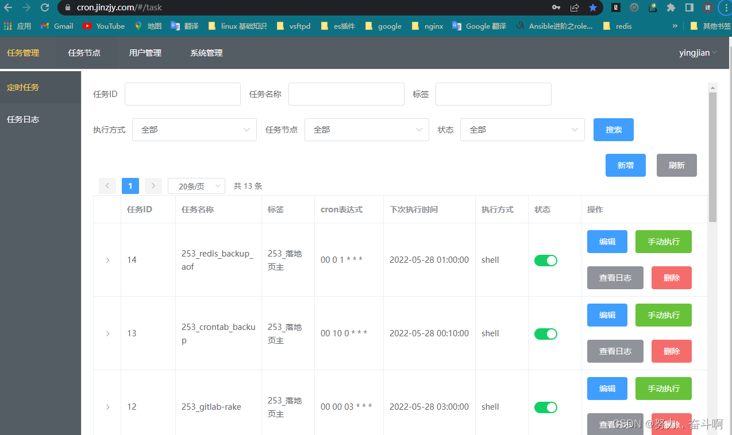Open the nginx bookmark folder
This screenshot has width=732, height=435.
tap(427, 26)
